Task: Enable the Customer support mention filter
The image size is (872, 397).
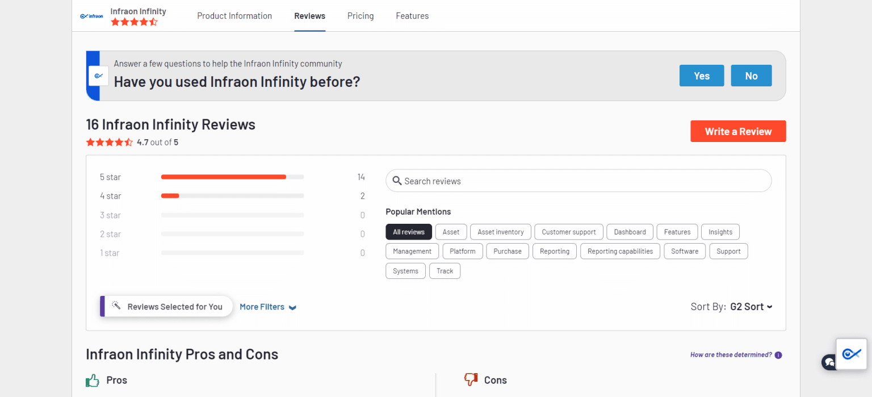Action: [568, 232]
